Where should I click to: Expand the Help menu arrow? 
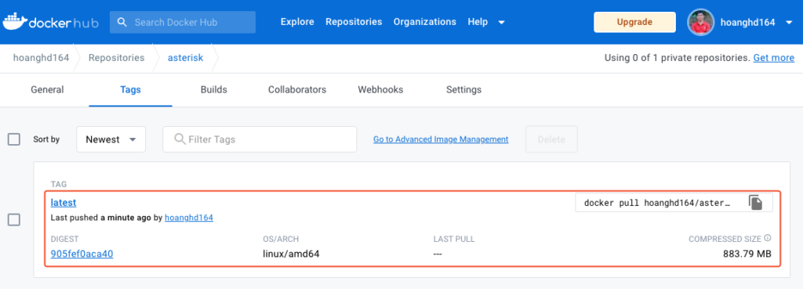point(502,22)
